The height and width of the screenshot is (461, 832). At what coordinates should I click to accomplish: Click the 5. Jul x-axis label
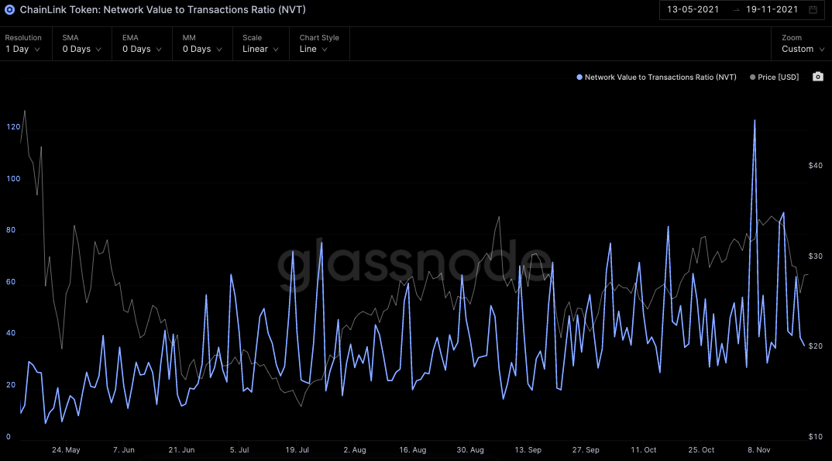coord(239,450)
